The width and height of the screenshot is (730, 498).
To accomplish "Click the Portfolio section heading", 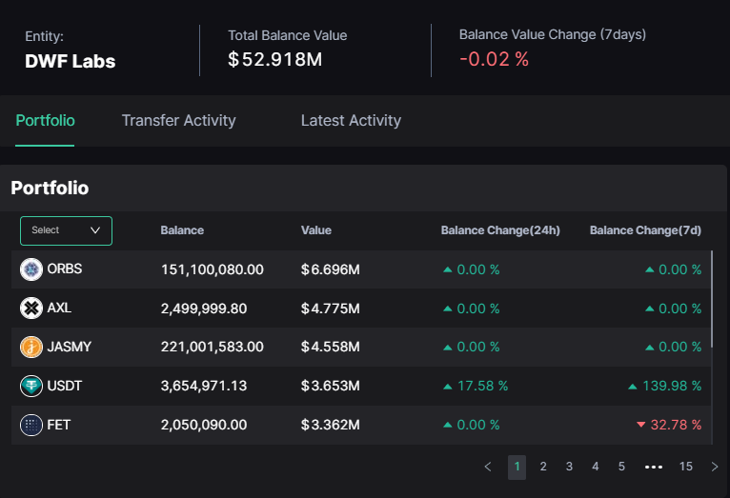I will click(50, 189).
